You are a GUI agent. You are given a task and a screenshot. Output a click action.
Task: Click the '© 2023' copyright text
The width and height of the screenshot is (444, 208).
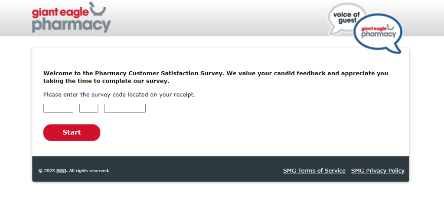click(47, 171)
